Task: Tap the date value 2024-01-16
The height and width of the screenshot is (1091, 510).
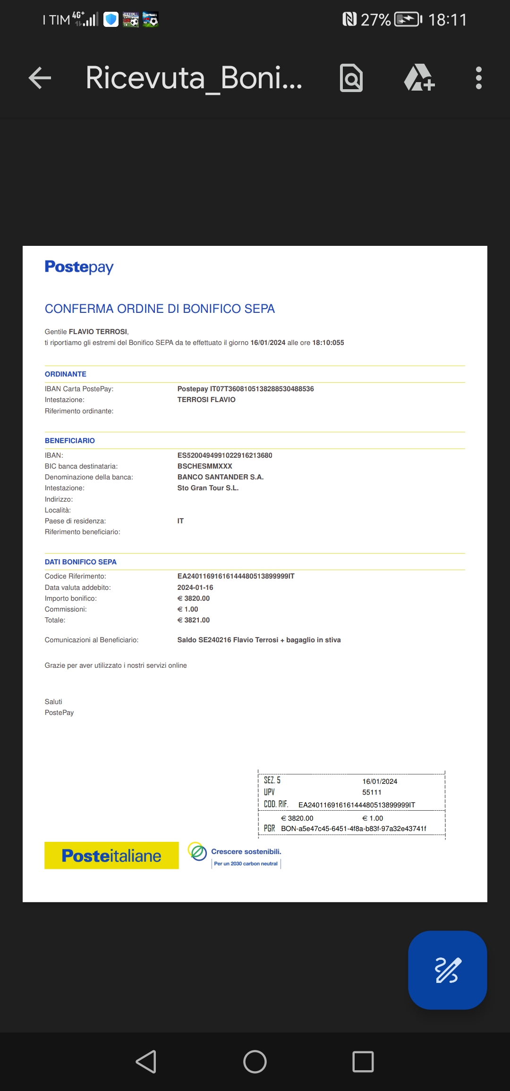Action: [x=195, y=587]
